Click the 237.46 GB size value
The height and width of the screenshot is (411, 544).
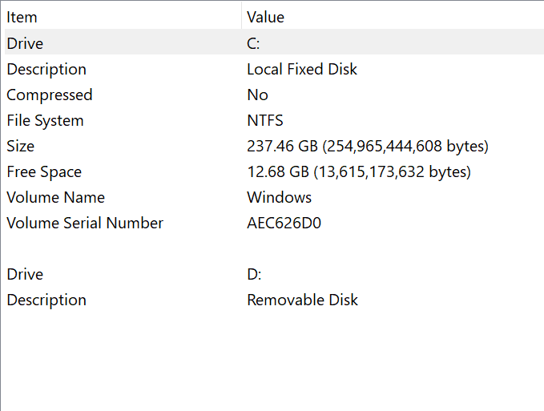point(367,146)
